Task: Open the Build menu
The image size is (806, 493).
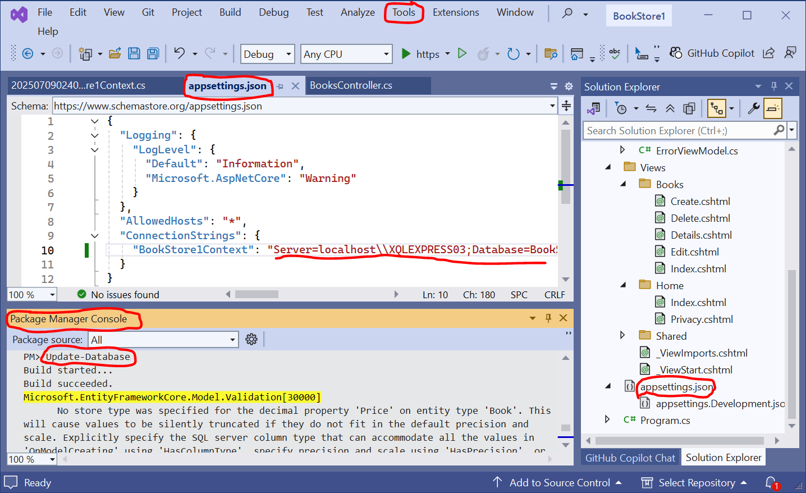Action: [x=230, y=12]
